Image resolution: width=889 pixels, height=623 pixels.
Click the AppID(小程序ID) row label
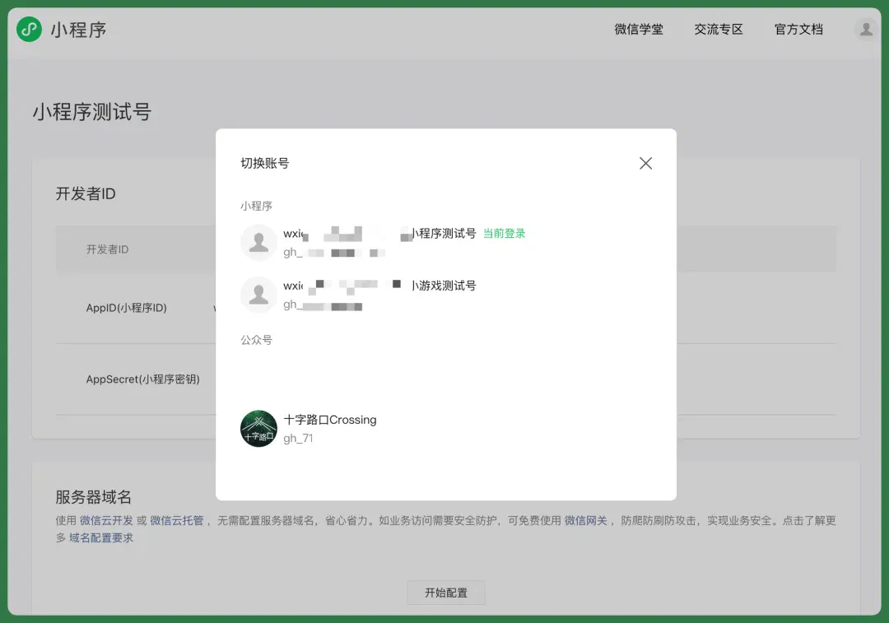click(x=127, y=308)
